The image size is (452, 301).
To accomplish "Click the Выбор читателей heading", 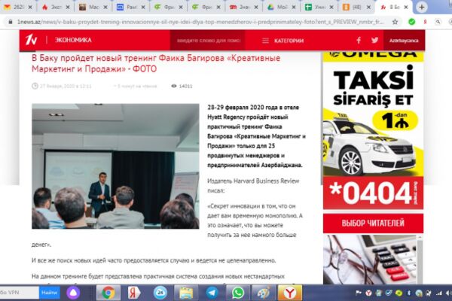I will [373, 223].
